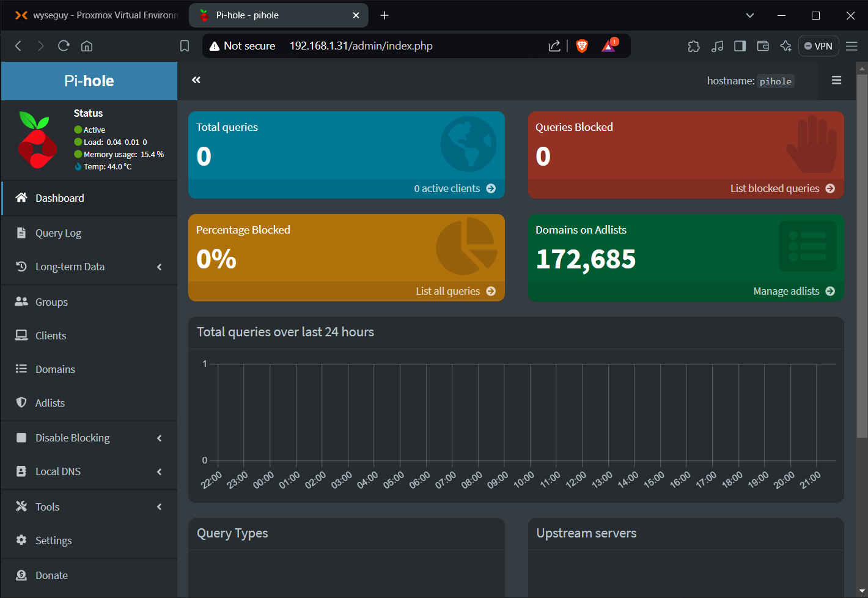Click the Settings gear icon
This screenshot has height=598, width=868.
21,540
